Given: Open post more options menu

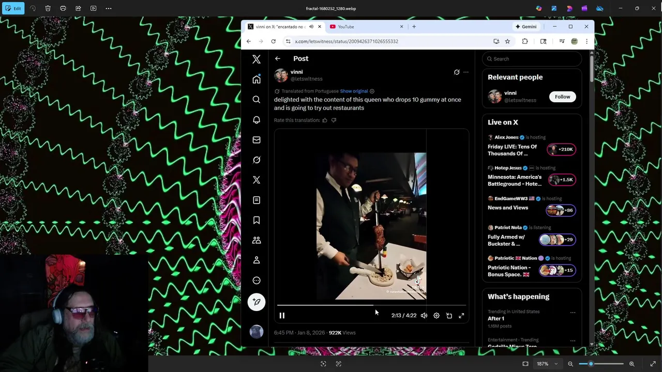Looking at the screenshot, I should (x=466, y=72).
